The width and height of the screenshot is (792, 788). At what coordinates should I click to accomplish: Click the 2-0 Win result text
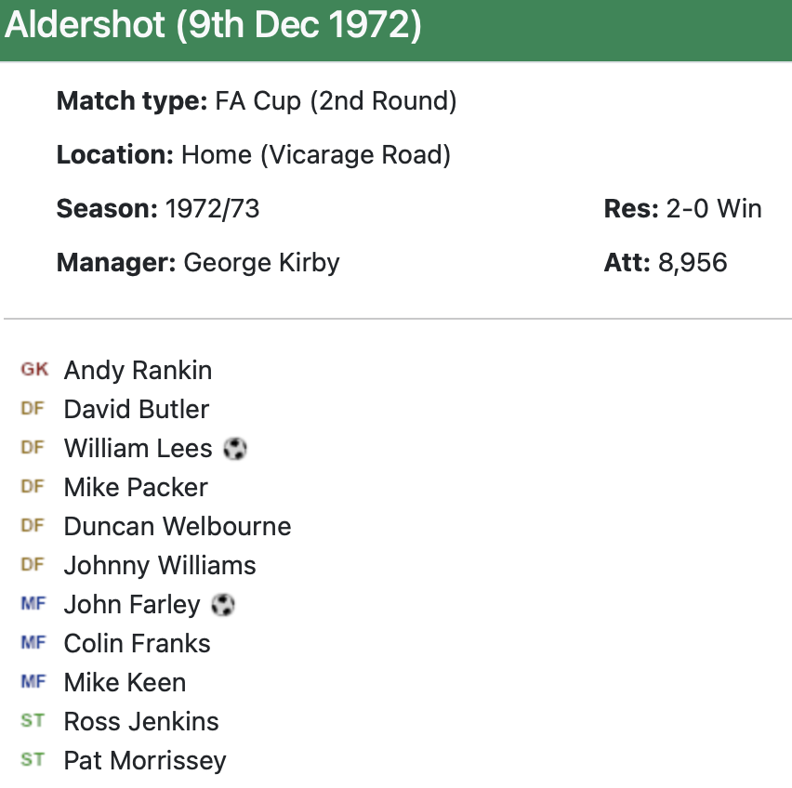[714, 209]
